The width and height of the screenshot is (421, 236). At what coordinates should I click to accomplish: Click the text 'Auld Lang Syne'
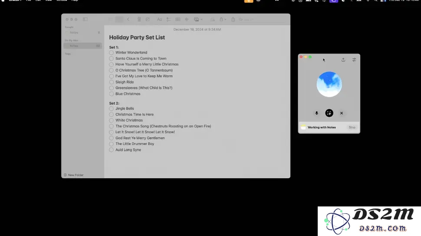point(128,150)
